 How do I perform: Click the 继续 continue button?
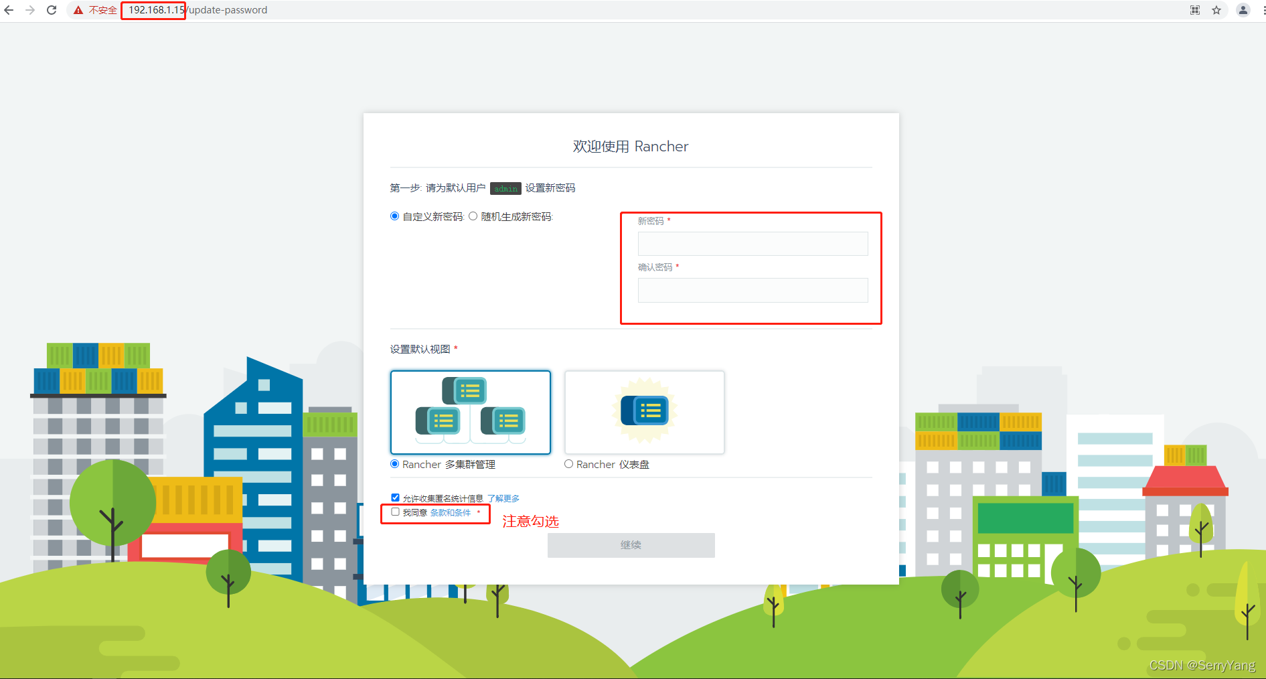click(x=631, y=545)
